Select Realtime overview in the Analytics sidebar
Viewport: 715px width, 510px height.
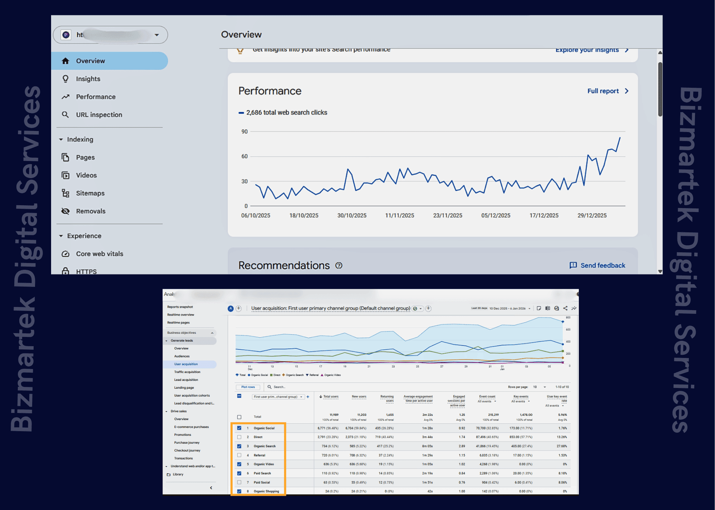(x=181, y=315)
